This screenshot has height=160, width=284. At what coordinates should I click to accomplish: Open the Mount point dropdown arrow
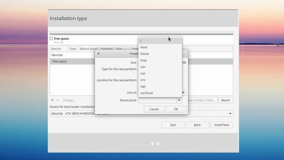(179, 100)
